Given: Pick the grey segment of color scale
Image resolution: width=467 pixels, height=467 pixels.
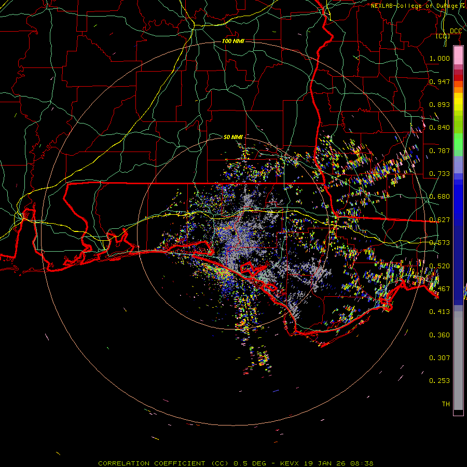Looking at the screenshot, I should click(x=458, y=361).
